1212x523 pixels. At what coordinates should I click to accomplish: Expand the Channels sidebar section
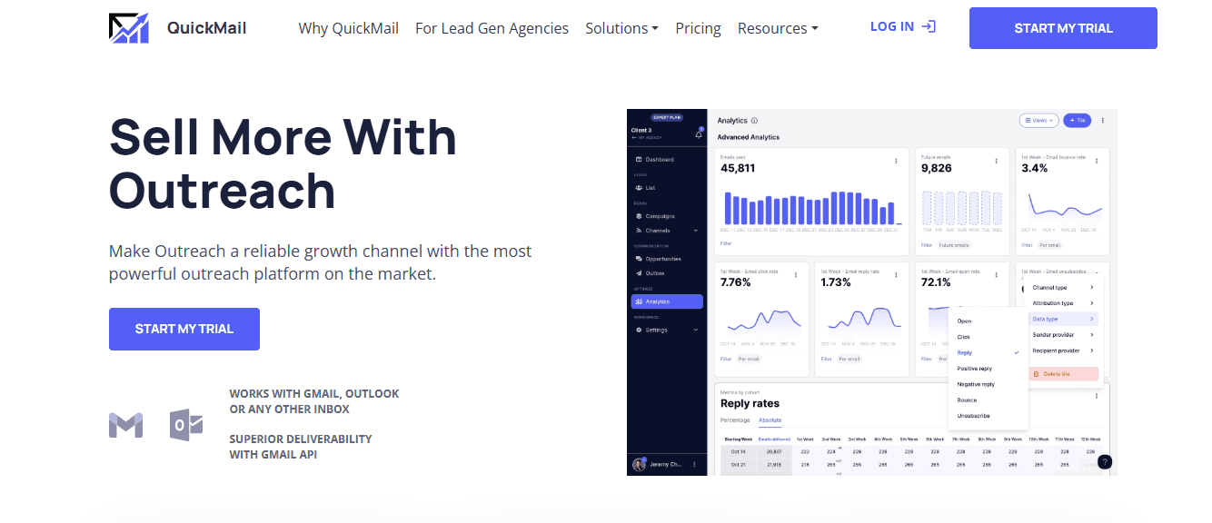pos(657,230)
